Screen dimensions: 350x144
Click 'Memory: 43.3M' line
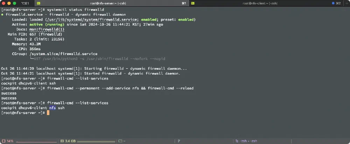[x=26, y=44]
